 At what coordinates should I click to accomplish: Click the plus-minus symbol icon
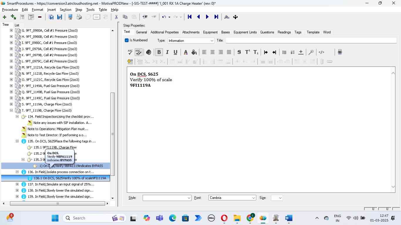[301, 52]
